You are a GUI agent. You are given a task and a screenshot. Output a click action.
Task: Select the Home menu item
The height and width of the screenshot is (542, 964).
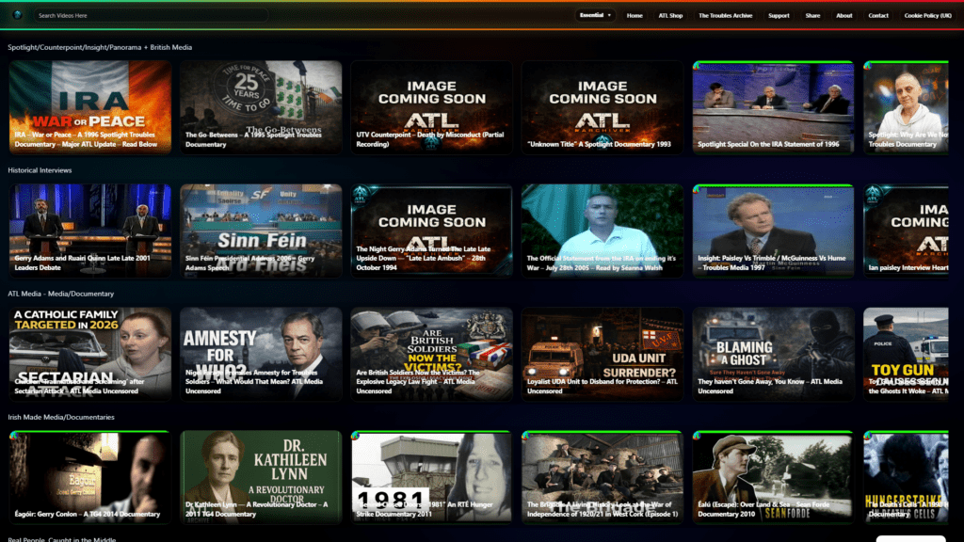pos(635,16)
